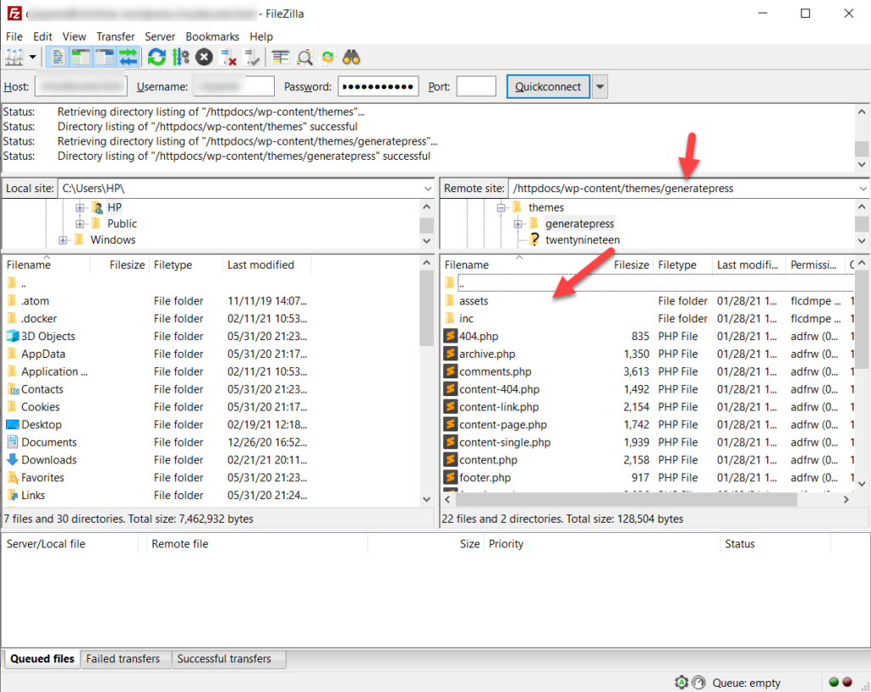This screenshot has width=871, height=692.
Task: Sort remote list by Filetype column
Action: [677, 265]
